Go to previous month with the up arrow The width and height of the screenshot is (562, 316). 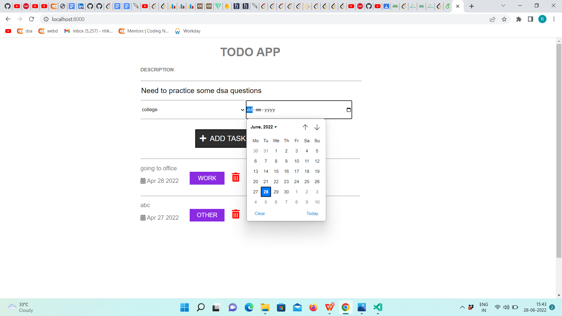[x=305, y=127]
